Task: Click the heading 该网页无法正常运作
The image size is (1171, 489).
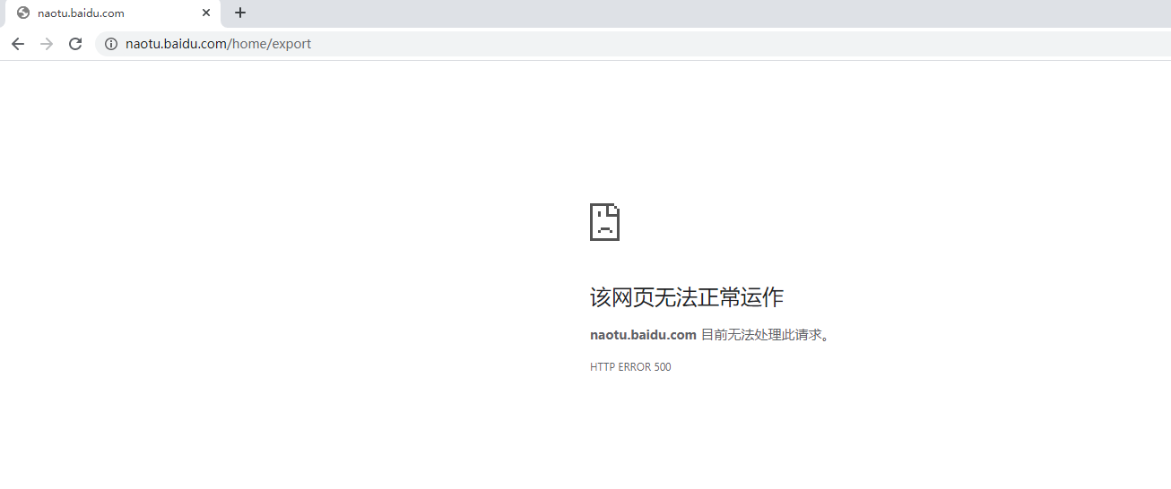Action: tap(687, 297)
